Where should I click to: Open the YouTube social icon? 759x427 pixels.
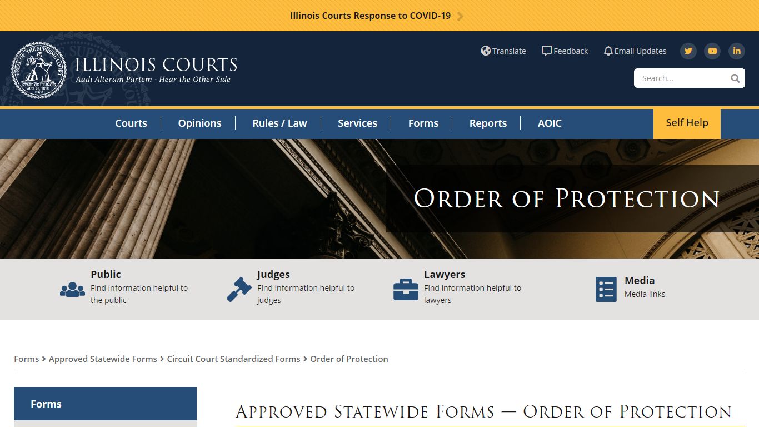click(x=712, y=51)
